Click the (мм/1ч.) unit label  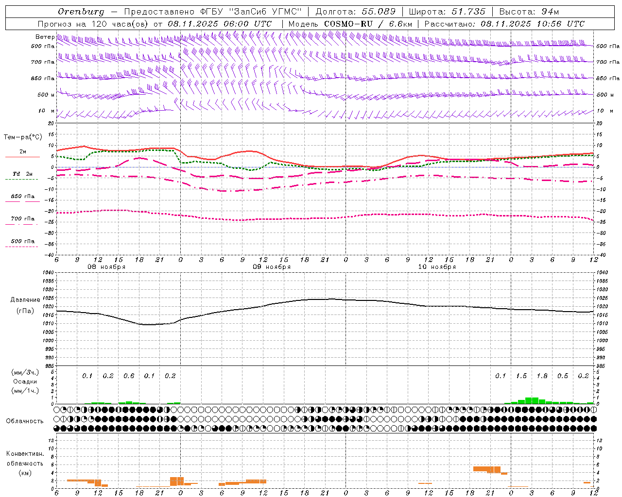pyautogui.click(x=25, y=391)
